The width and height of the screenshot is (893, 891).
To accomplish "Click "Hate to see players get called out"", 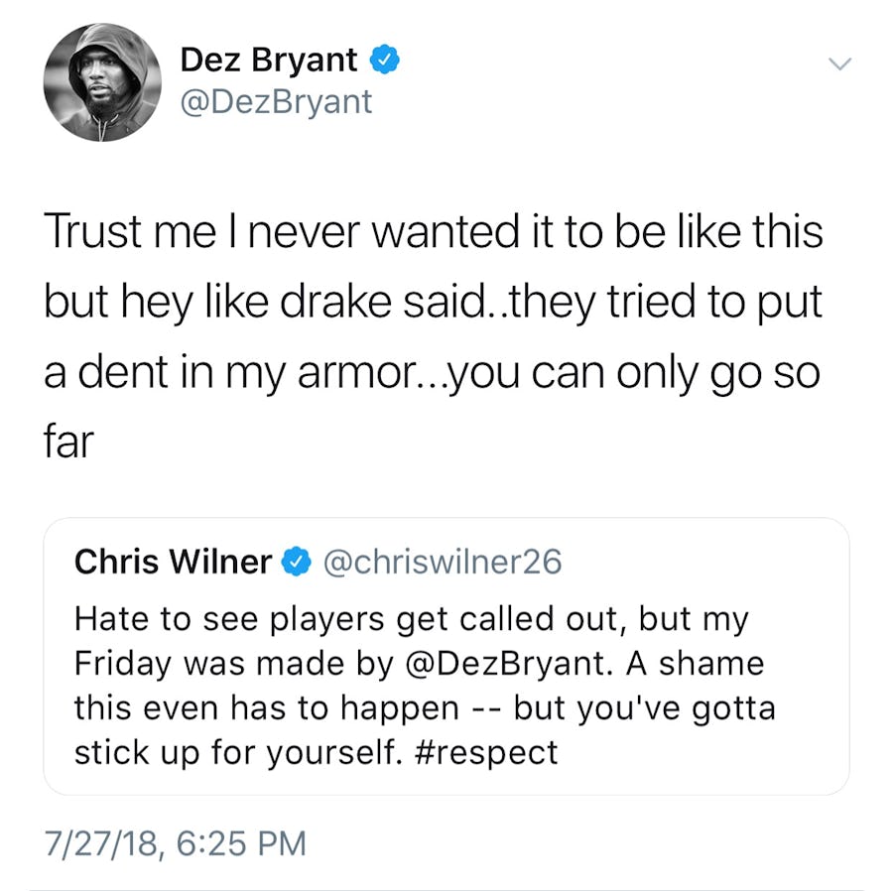I will click(349, 619).
